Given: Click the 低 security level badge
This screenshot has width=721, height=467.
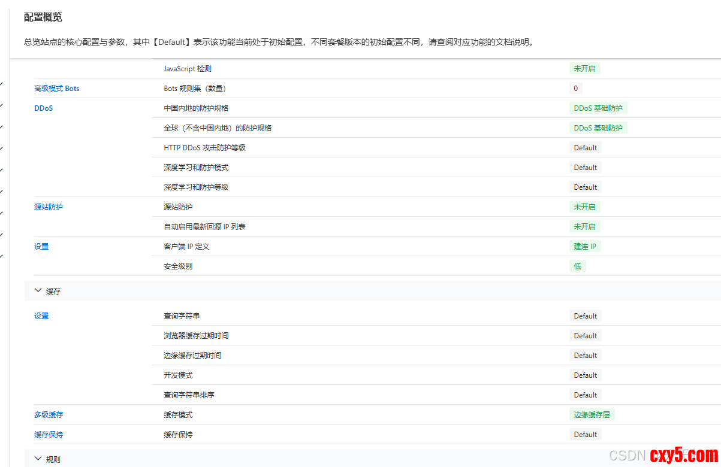Looking at the screenshot, I should (577, 266).
